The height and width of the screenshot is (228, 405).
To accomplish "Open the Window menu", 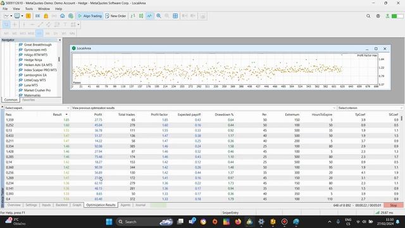I will coord(44,9).
